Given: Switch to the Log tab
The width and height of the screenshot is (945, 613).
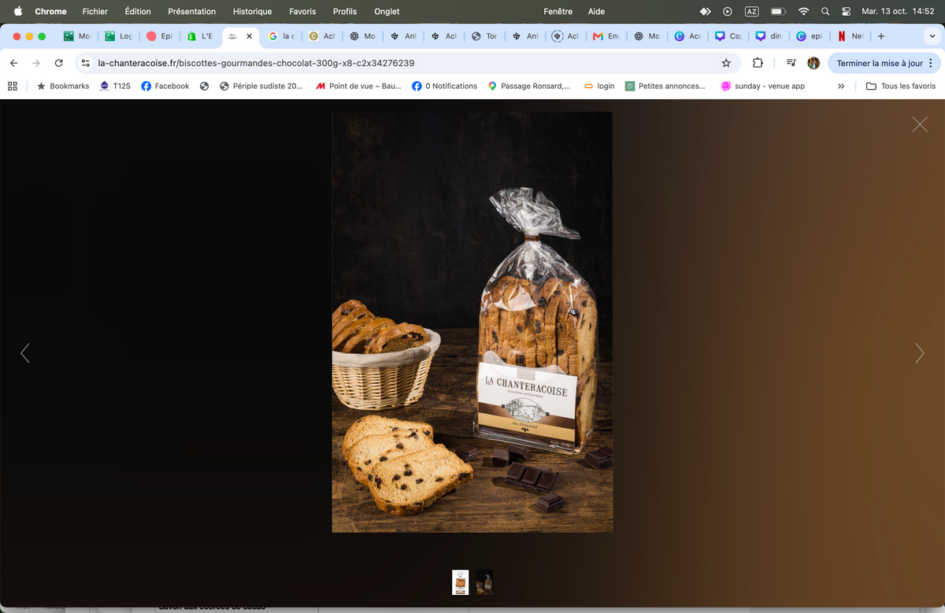Looking at the screenshot, I should tap(119, 36).
